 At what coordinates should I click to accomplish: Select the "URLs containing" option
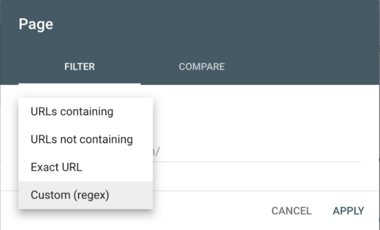85,112
